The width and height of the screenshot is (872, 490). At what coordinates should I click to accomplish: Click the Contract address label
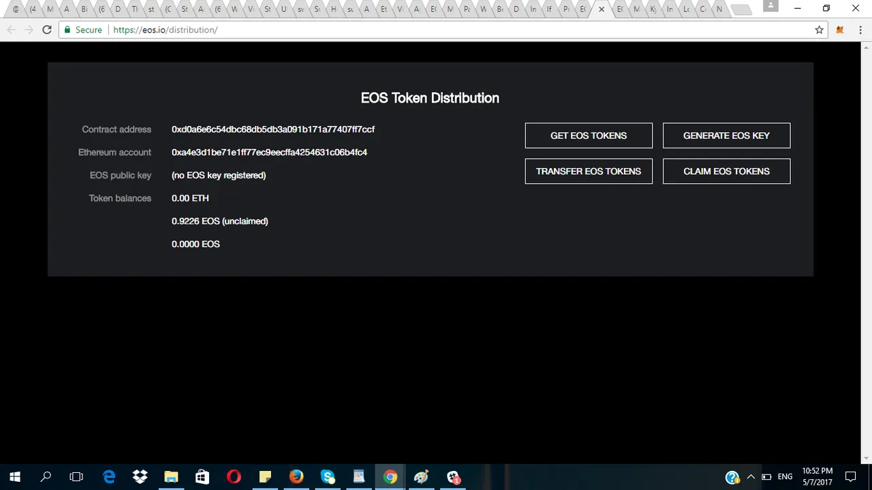(x=116, y=129)
